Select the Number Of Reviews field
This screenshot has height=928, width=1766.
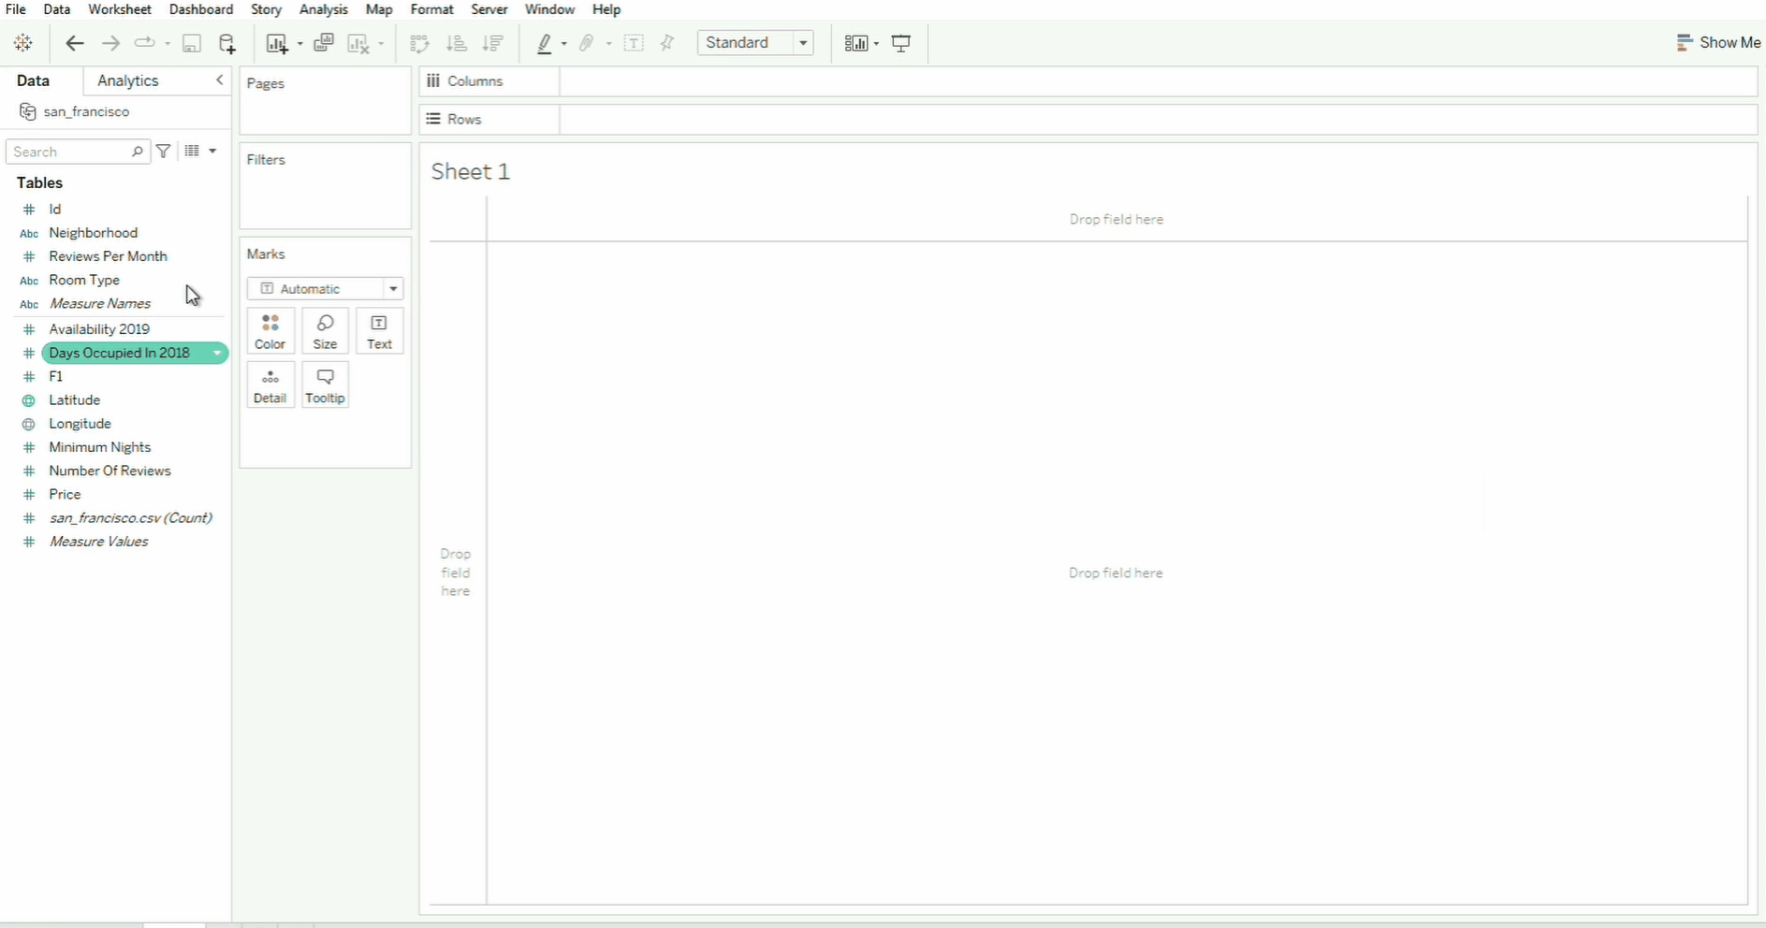pos(110,471)
